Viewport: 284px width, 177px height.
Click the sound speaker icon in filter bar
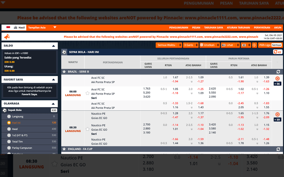pyautogui.click(x=254, y=45)
